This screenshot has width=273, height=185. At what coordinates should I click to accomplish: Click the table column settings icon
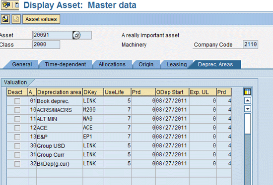[247, 92]
